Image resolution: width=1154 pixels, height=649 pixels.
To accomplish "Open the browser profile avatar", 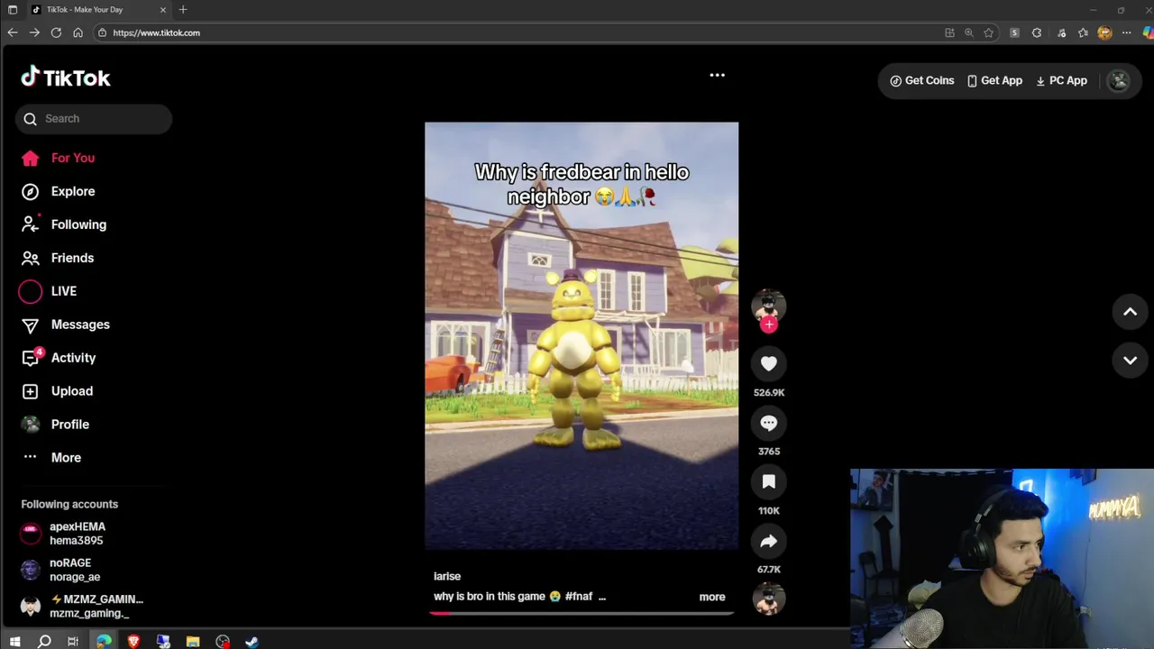I will point(1104,32).
